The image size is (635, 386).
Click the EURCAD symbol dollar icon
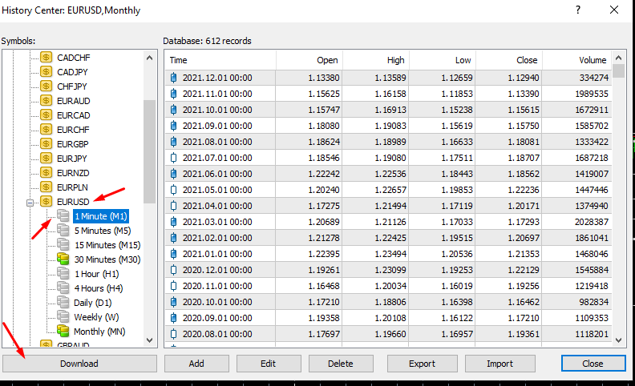pos(47,115)
